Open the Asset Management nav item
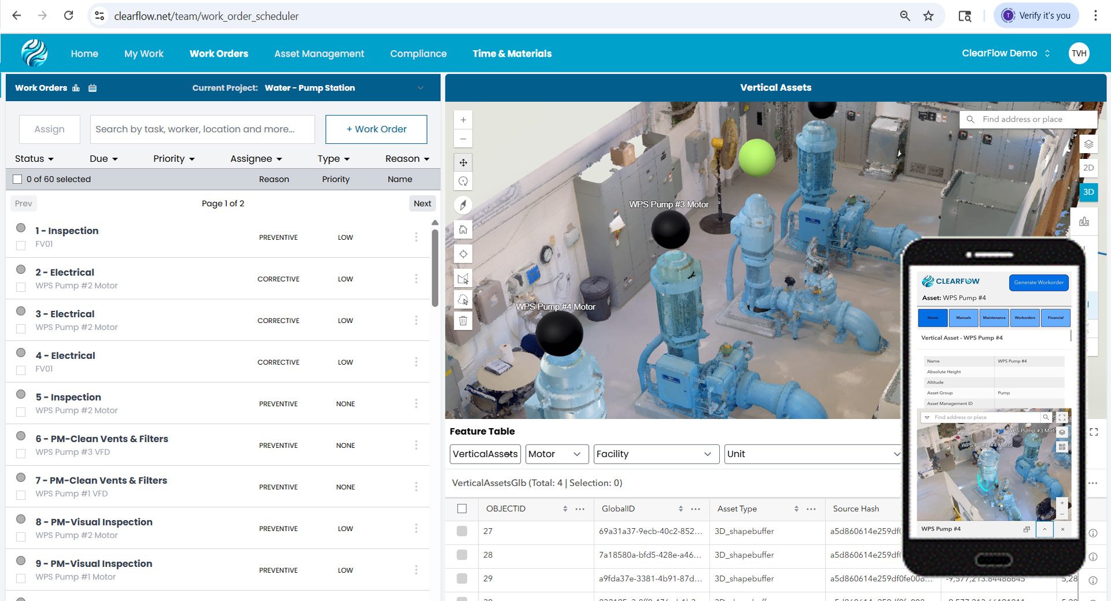 (x=319, y=54)
